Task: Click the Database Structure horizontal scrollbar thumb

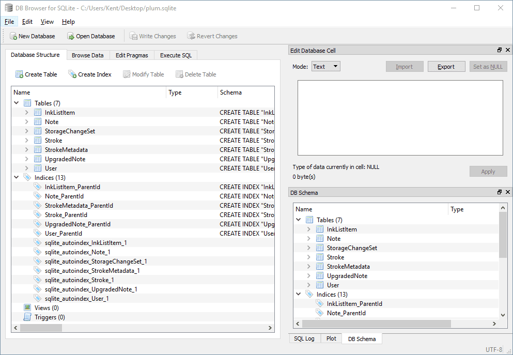Action: pyautogui.click(x=41, y=328)
